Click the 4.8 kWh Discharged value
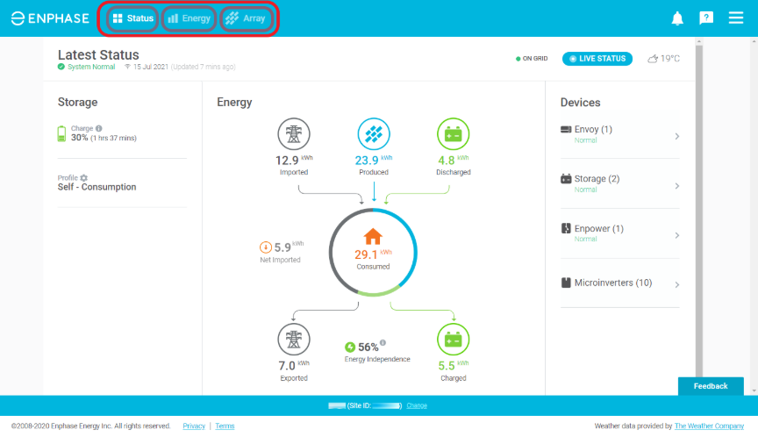Screen dimensions: 758x437 coord(453,160)
